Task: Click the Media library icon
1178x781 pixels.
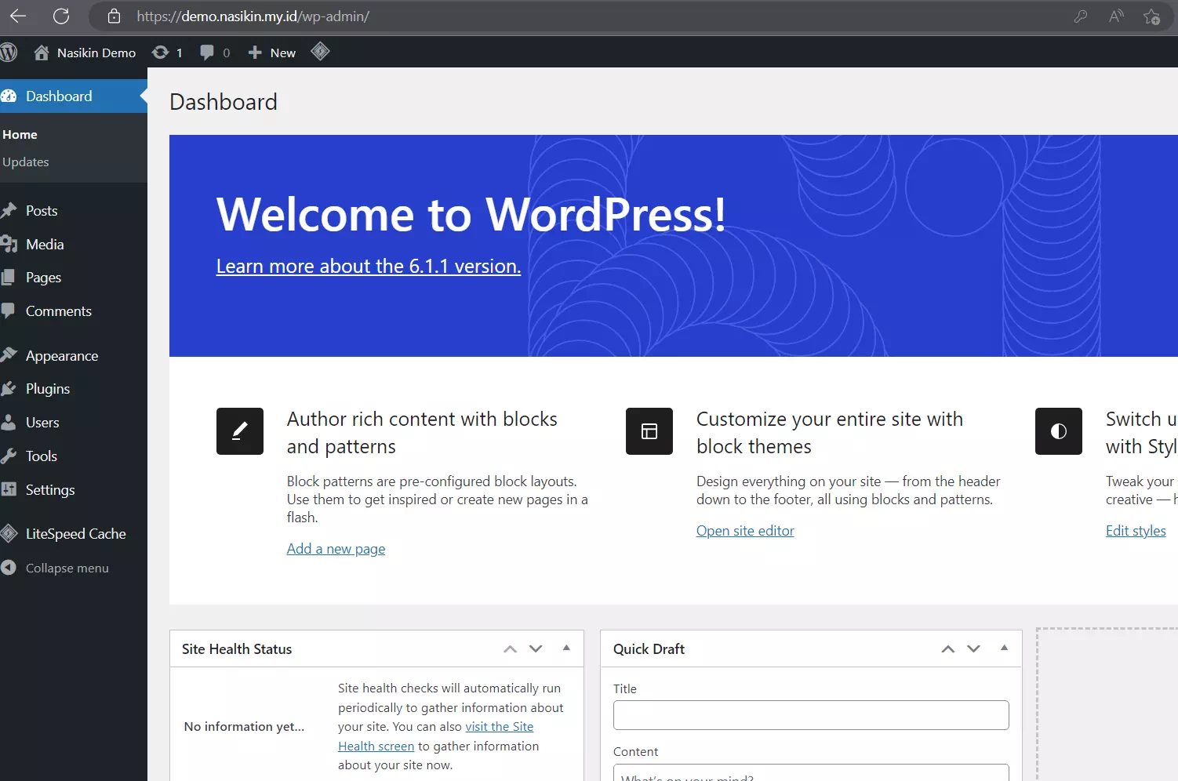Action: click(9, 244)
